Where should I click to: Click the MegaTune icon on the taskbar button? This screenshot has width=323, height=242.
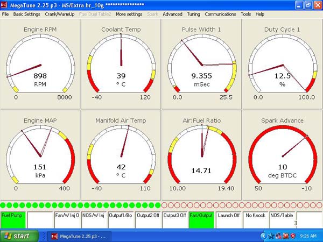click(54, 236)
